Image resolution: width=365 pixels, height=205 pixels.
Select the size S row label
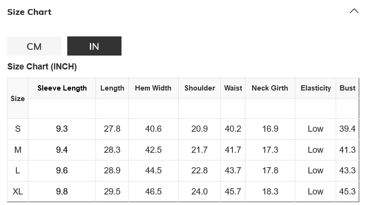coord(18,129)
